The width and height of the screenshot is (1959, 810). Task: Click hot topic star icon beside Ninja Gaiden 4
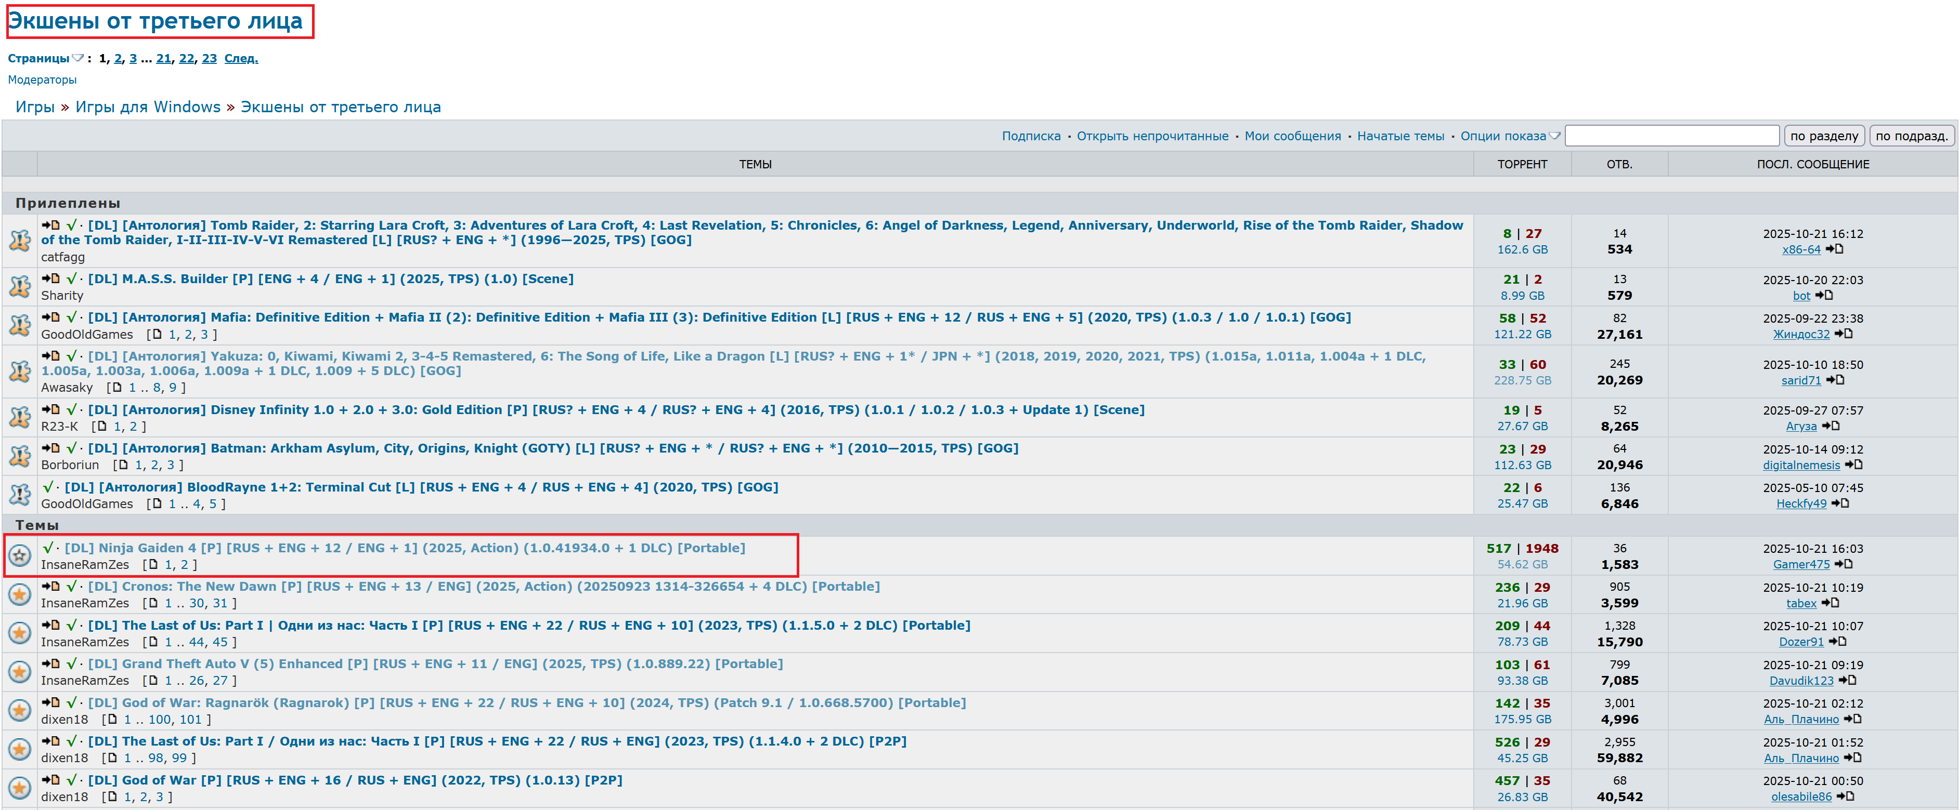[20, 556]
